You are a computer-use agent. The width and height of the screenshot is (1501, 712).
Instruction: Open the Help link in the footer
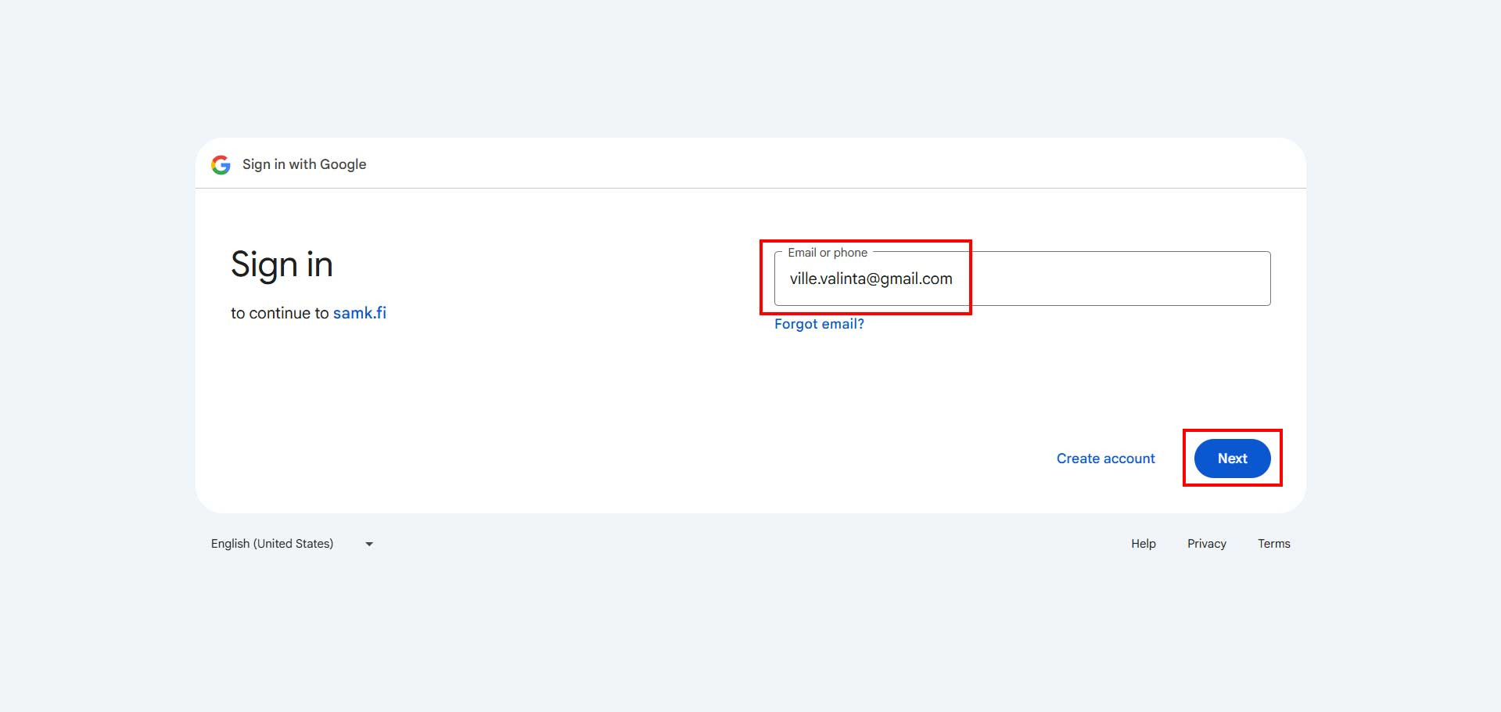[1143, 544]
